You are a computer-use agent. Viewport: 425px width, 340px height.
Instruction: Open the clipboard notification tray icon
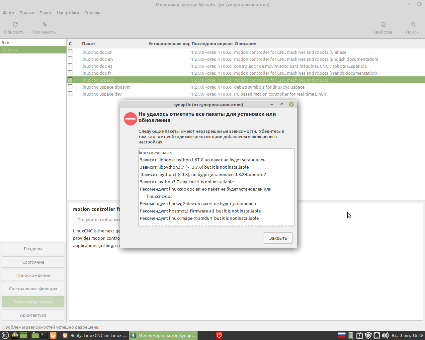pyautogui.click(x=359, y=335)
